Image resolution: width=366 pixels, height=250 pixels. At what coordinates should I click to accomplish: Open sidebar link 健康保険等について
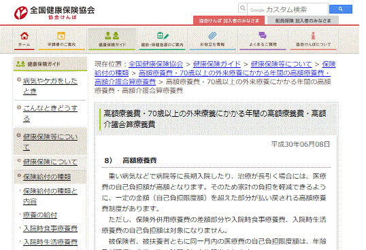50,142
